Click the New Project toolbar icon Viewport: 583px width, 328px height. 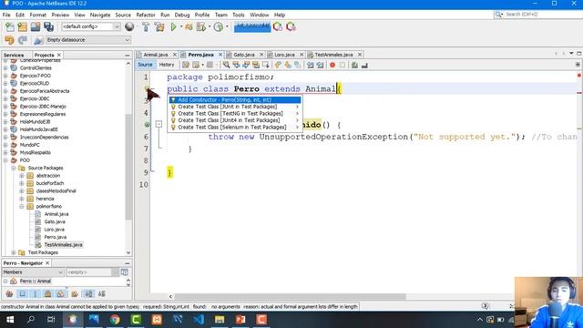click(x=22, y=26)
